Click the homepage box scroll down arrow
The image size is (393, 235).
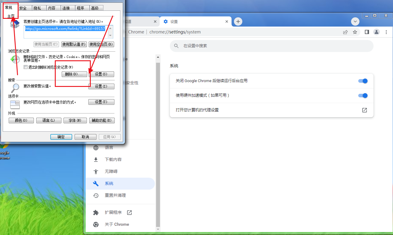pyautogui.click(x=111, y=36)
